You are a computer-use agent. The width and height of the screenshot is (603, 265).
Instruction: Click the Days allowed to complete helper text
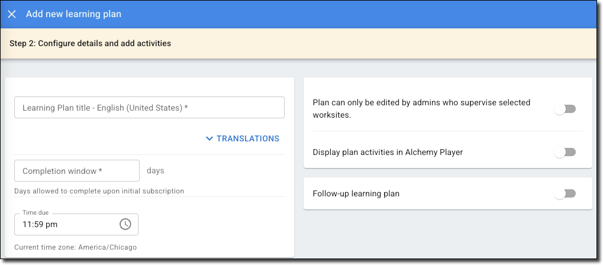99,191
